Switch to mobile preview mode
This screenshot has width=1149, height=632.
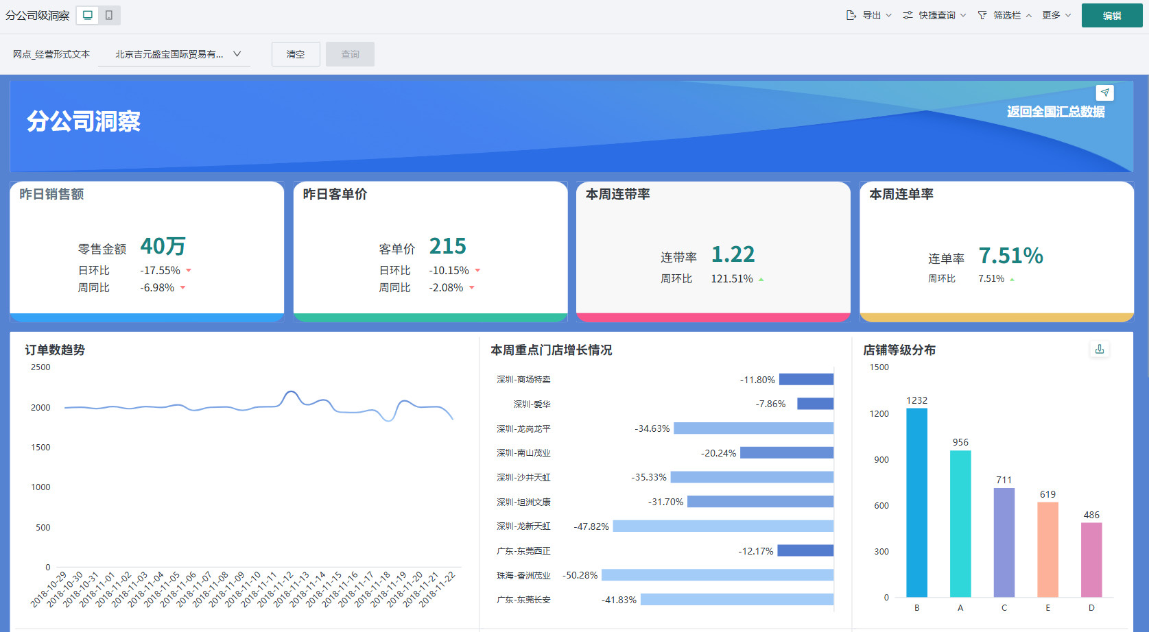[109, 15]
